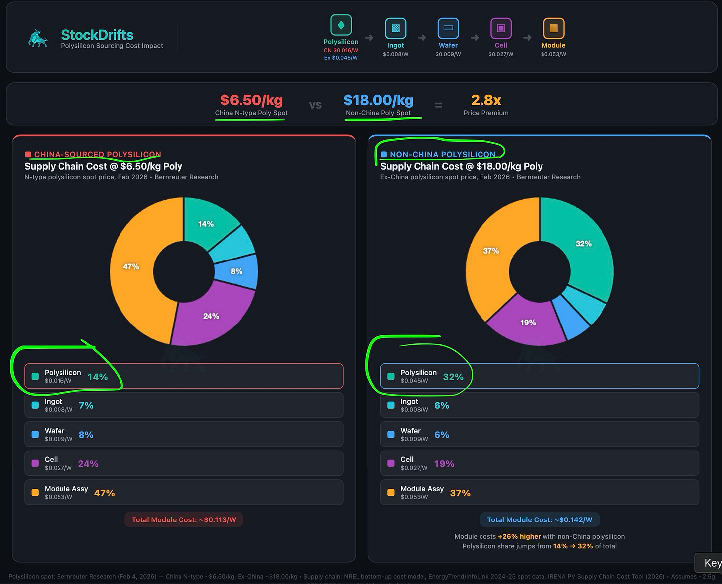Click the orange swatch in Module Assy 37% row
This screenshot has width=722, height=584.
391,493
